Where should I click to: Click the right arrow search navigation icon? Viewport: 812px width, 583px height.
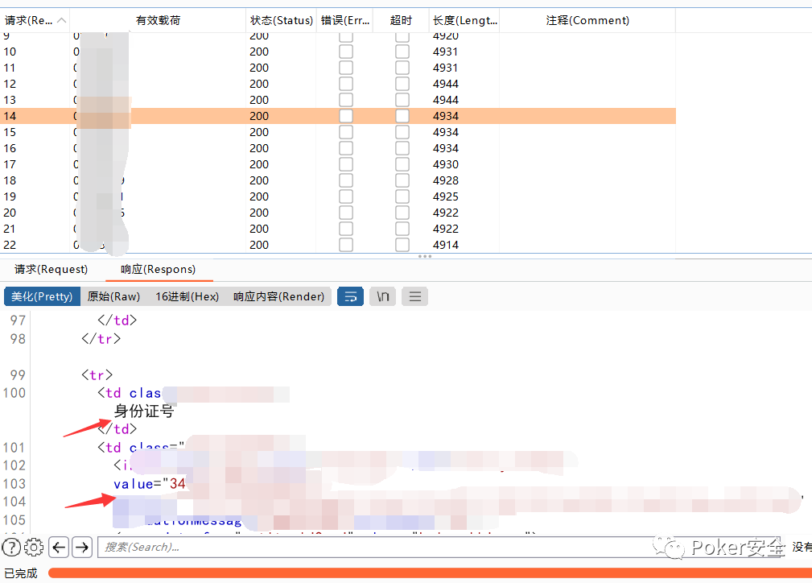pos(82,547)
